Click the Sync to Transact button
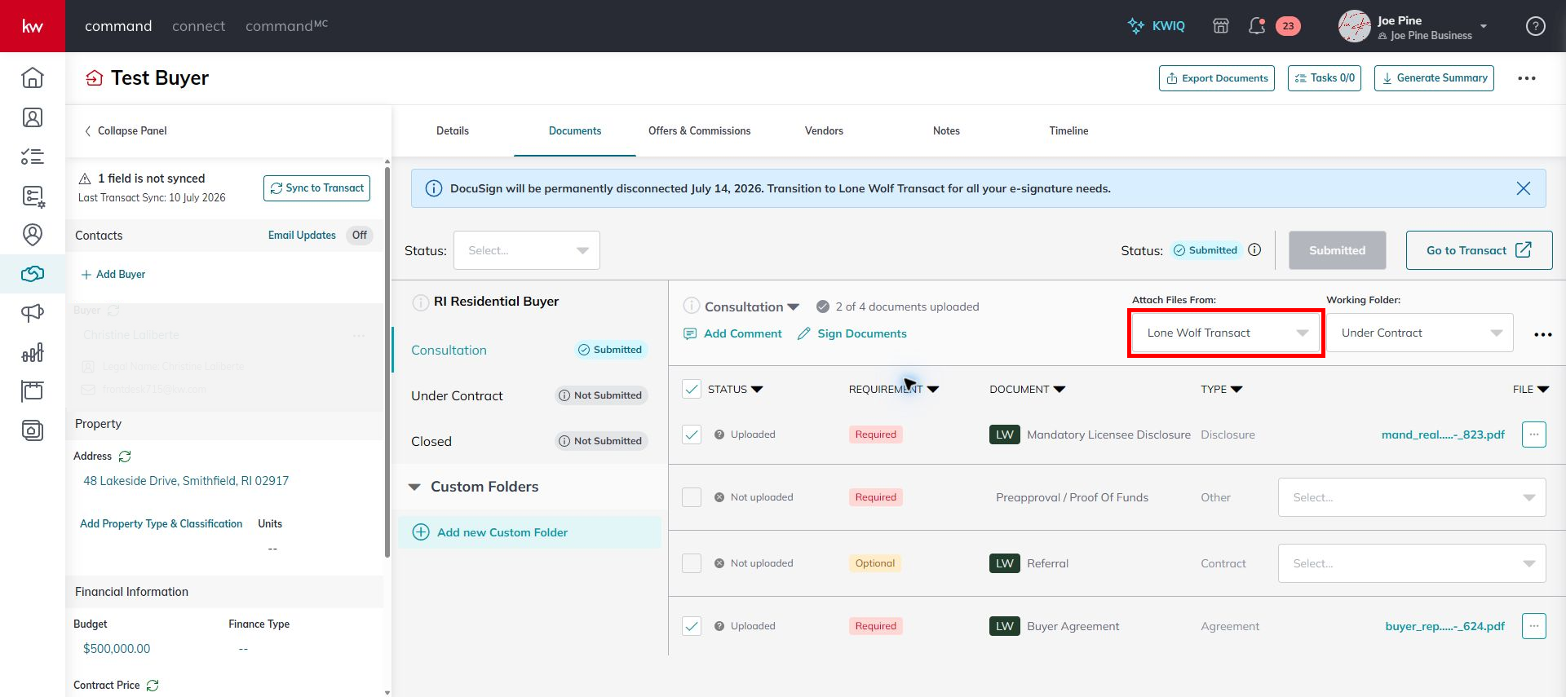The image size is (1566, 697). click(x=316, y=188)
